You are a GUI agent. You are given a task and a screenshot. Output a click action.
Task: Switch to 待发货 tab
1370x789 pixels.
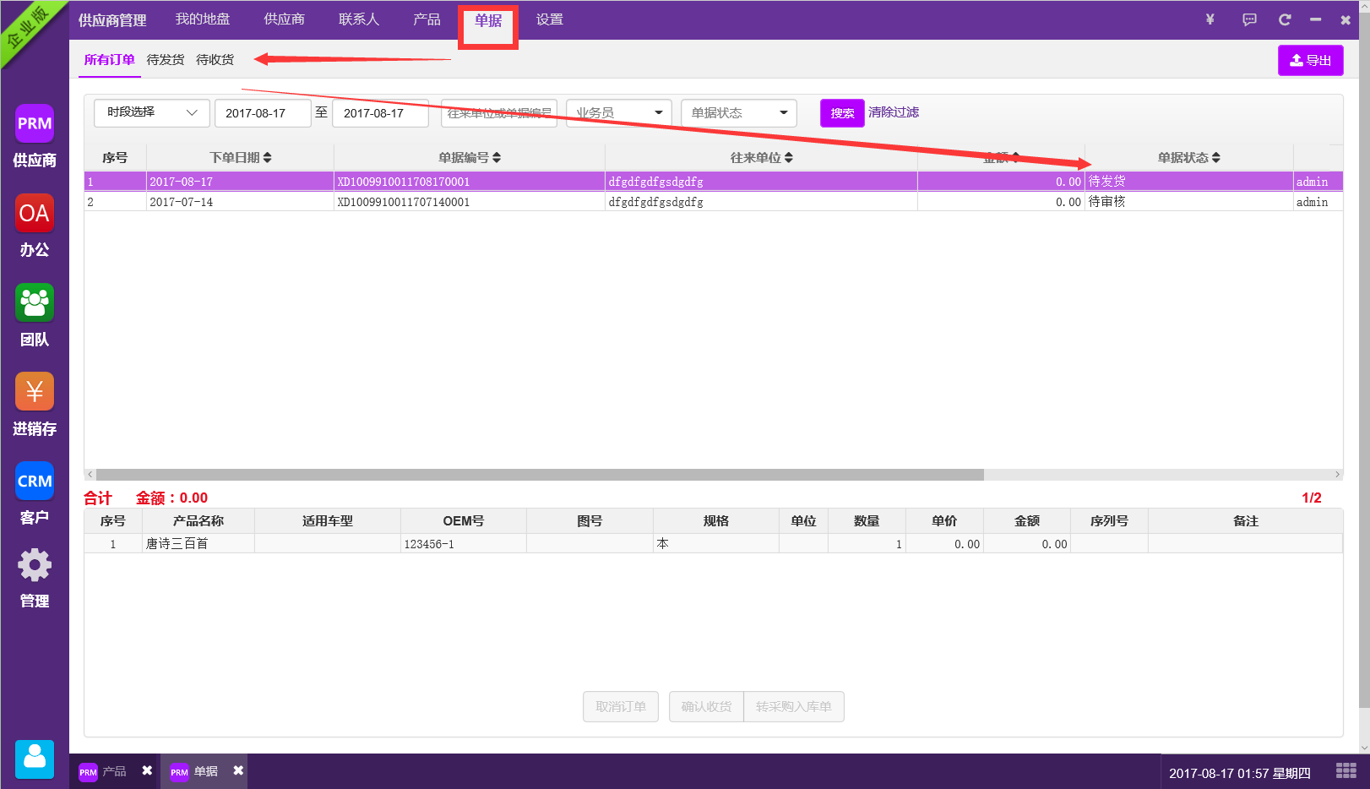[166, 60]
